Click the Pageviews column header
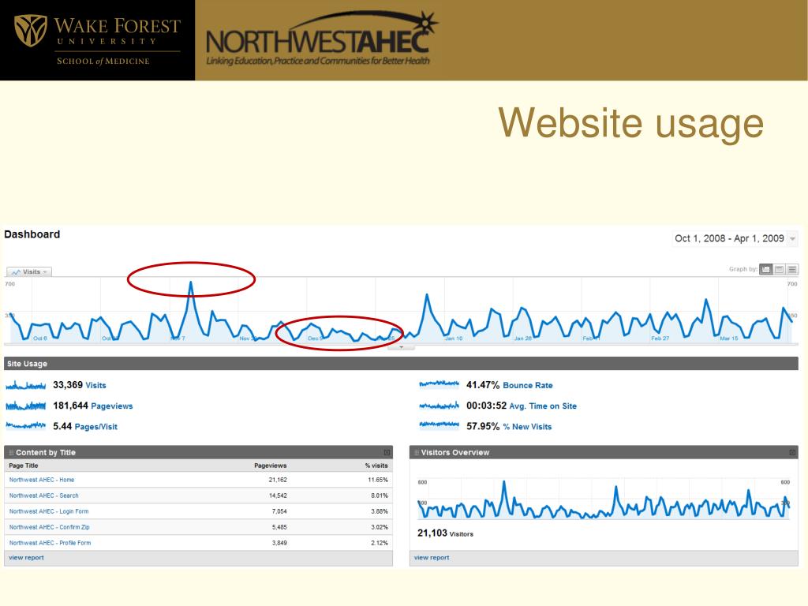This screenshot has height=606, width=808. click(271, 466)
